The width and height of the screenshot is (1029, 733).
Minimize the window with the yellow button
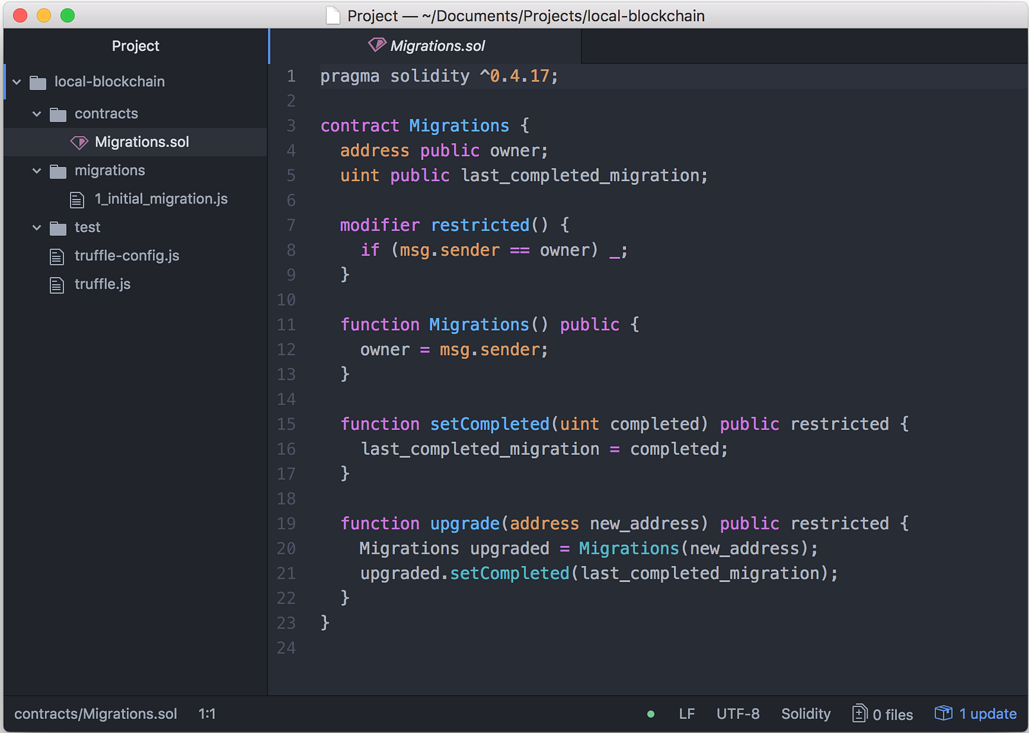[x=44, y=15]
